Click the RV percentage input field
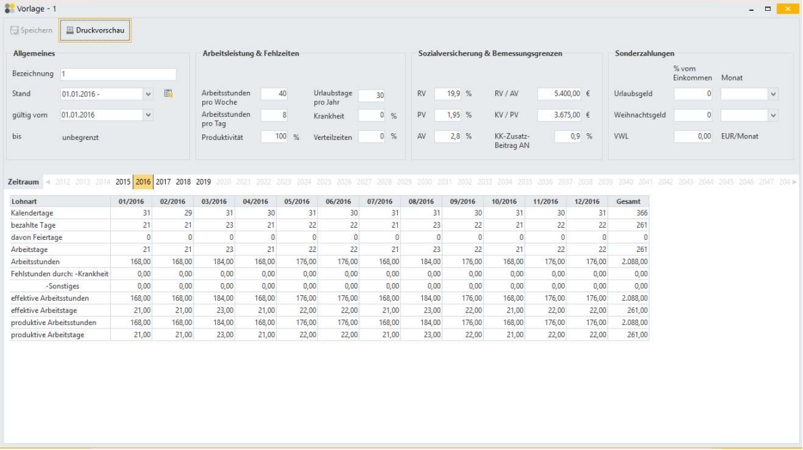 coord(447,94)
